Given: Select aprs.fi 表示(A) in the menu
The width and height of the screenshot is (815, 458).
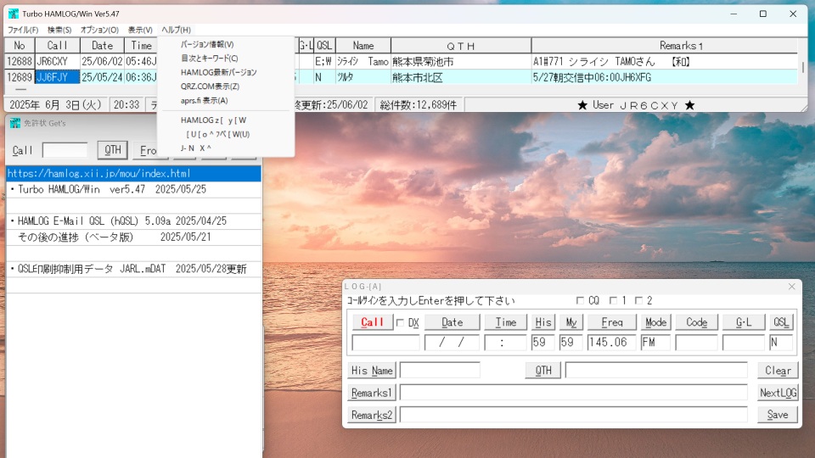Looking at the screenshot, I should click(204, 100).
